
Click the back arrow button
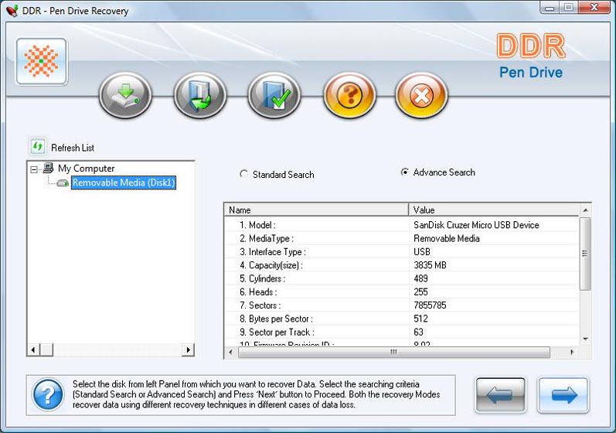pos(501,395)
